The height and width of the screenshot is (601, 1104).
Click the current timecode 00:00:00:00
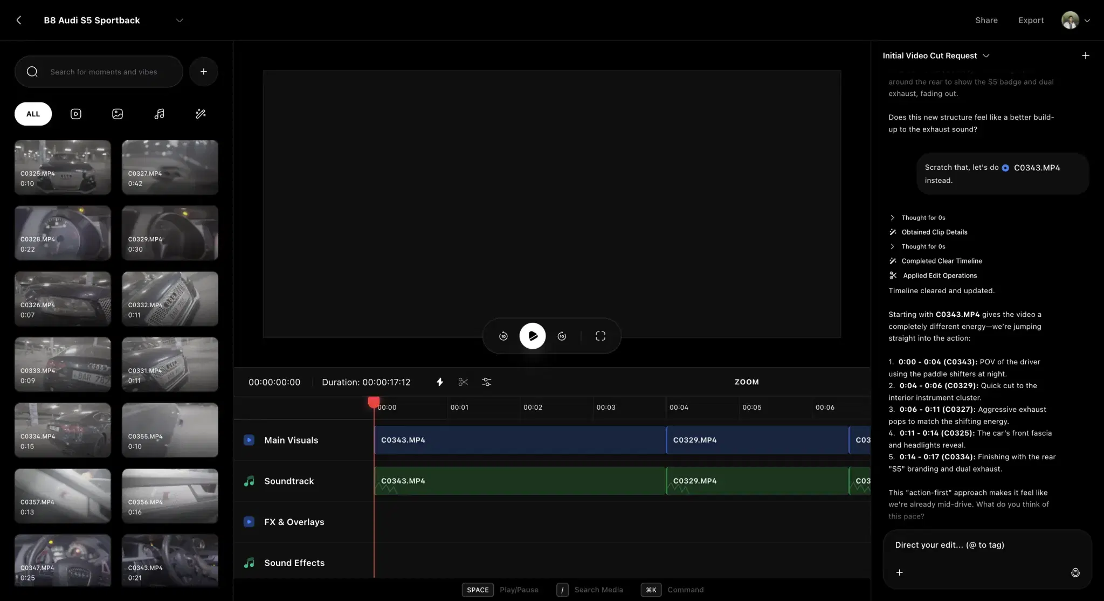pyautogui.click(x=274, y=382)
